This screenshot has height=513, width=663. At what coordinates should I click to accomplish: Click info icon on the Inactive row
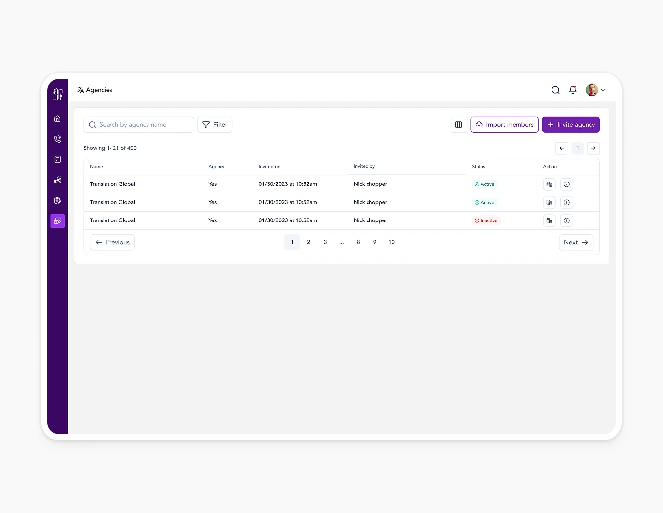pos(566,220)
